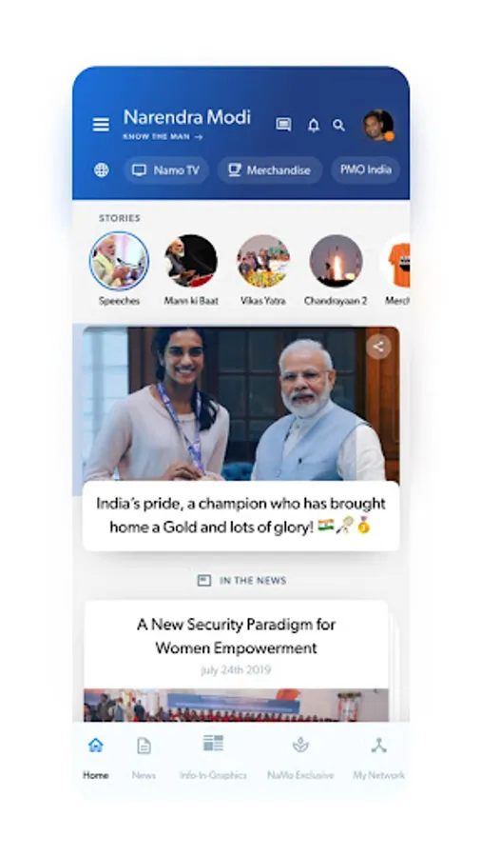The height and width of the screenshot is (857, 481).
Task: Open the PMO India chip
Action: [365, 170]
